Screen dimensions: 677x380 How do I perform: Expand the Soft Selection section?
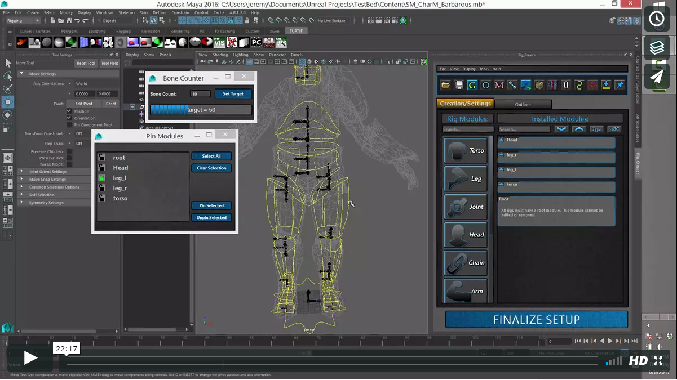pos(42,195)
